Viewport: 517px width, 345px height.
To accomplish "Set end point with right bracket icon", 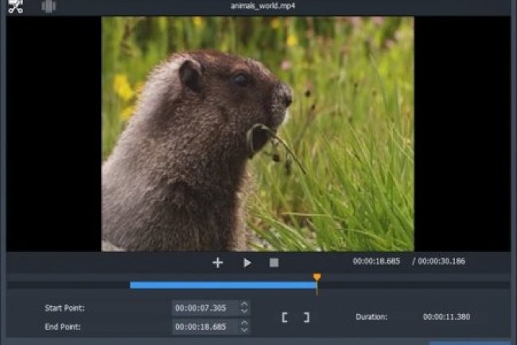I will click(306, 317).
